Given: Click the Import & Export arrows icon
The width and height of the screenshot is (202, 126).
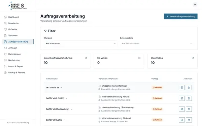Looking at the screenshot, I should pyautogui.click(x=5, y=66).
